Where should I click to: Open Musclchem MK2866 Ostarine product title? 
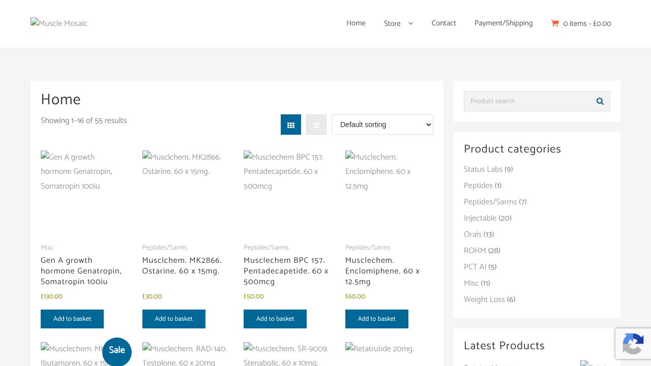coord(182,266)
